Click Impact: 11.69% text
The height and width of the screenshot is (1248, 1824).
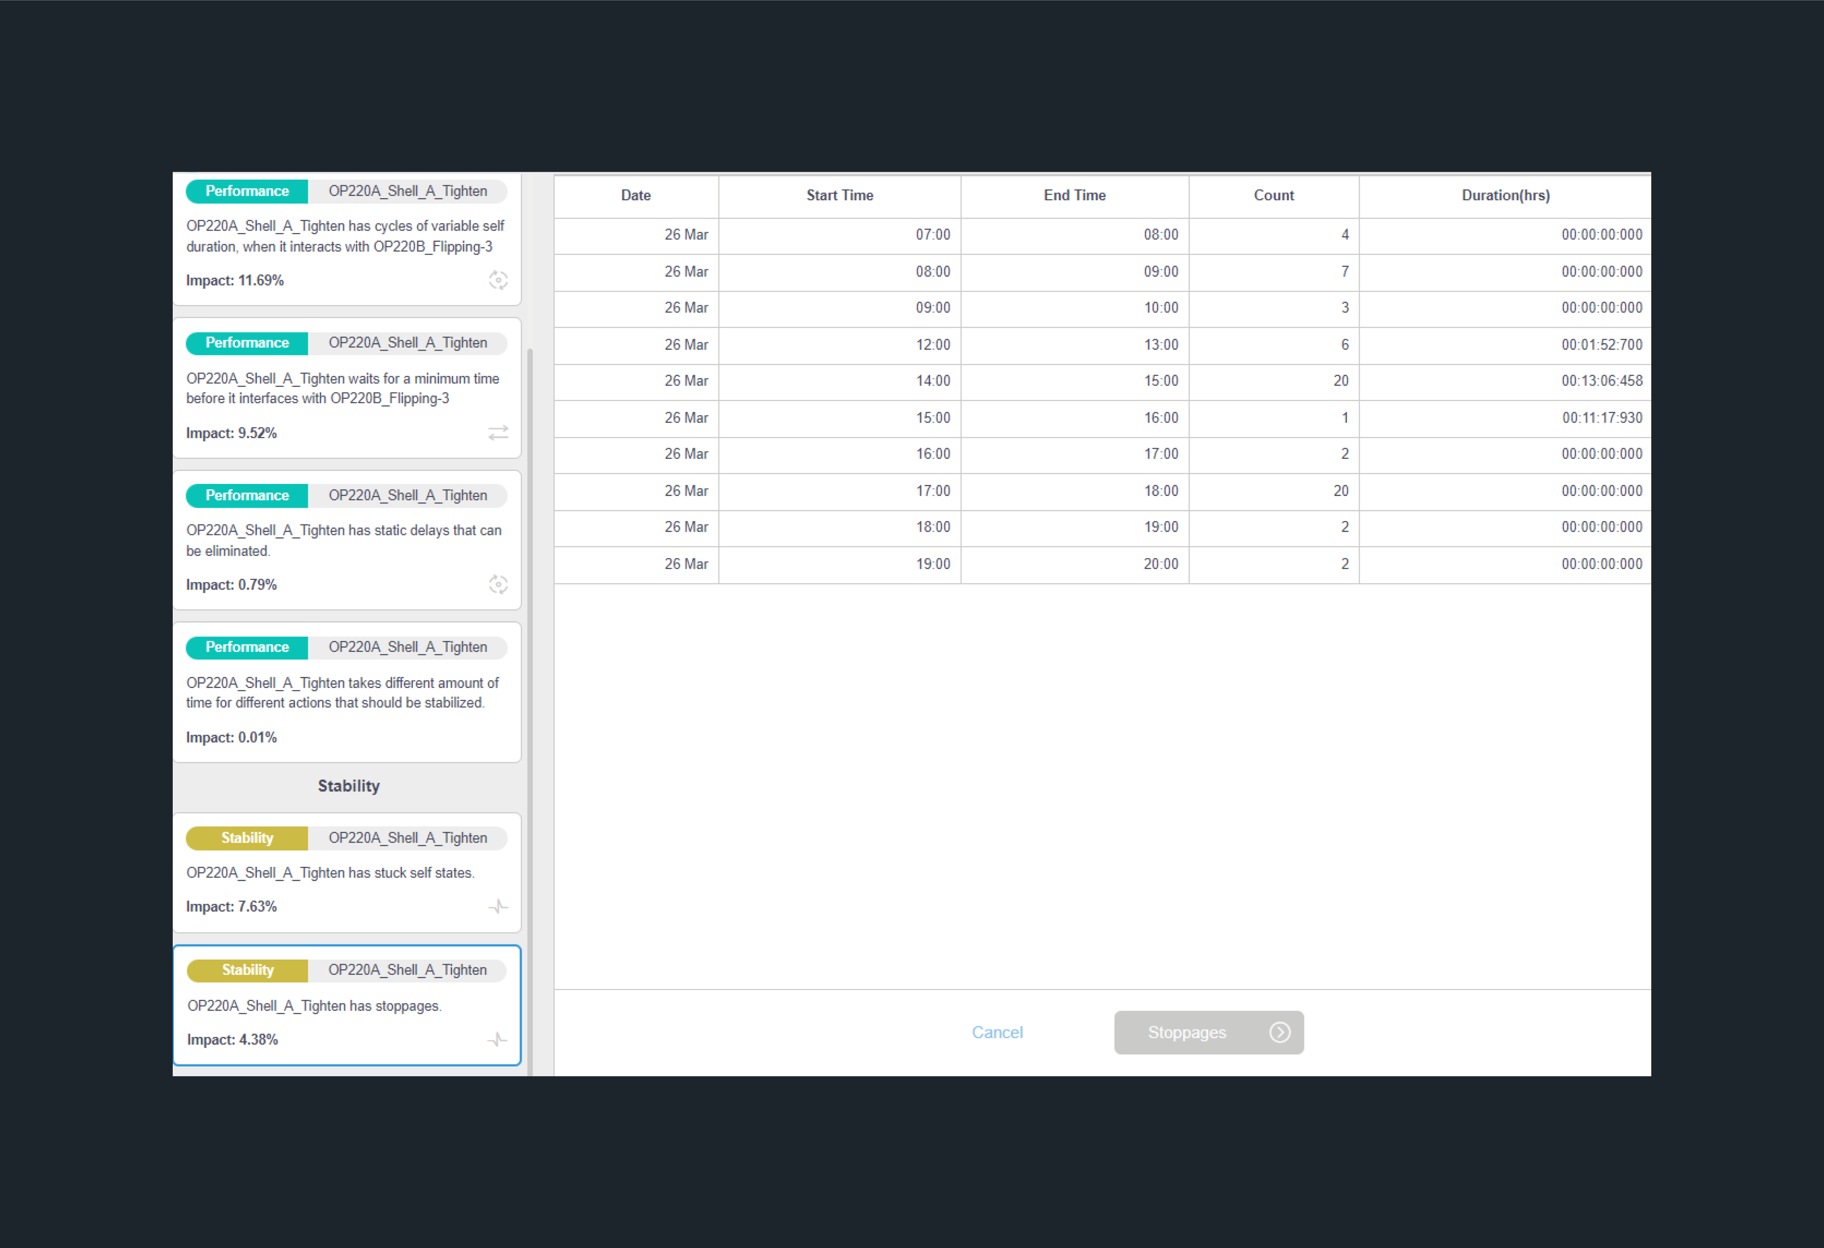pos(234,281)
